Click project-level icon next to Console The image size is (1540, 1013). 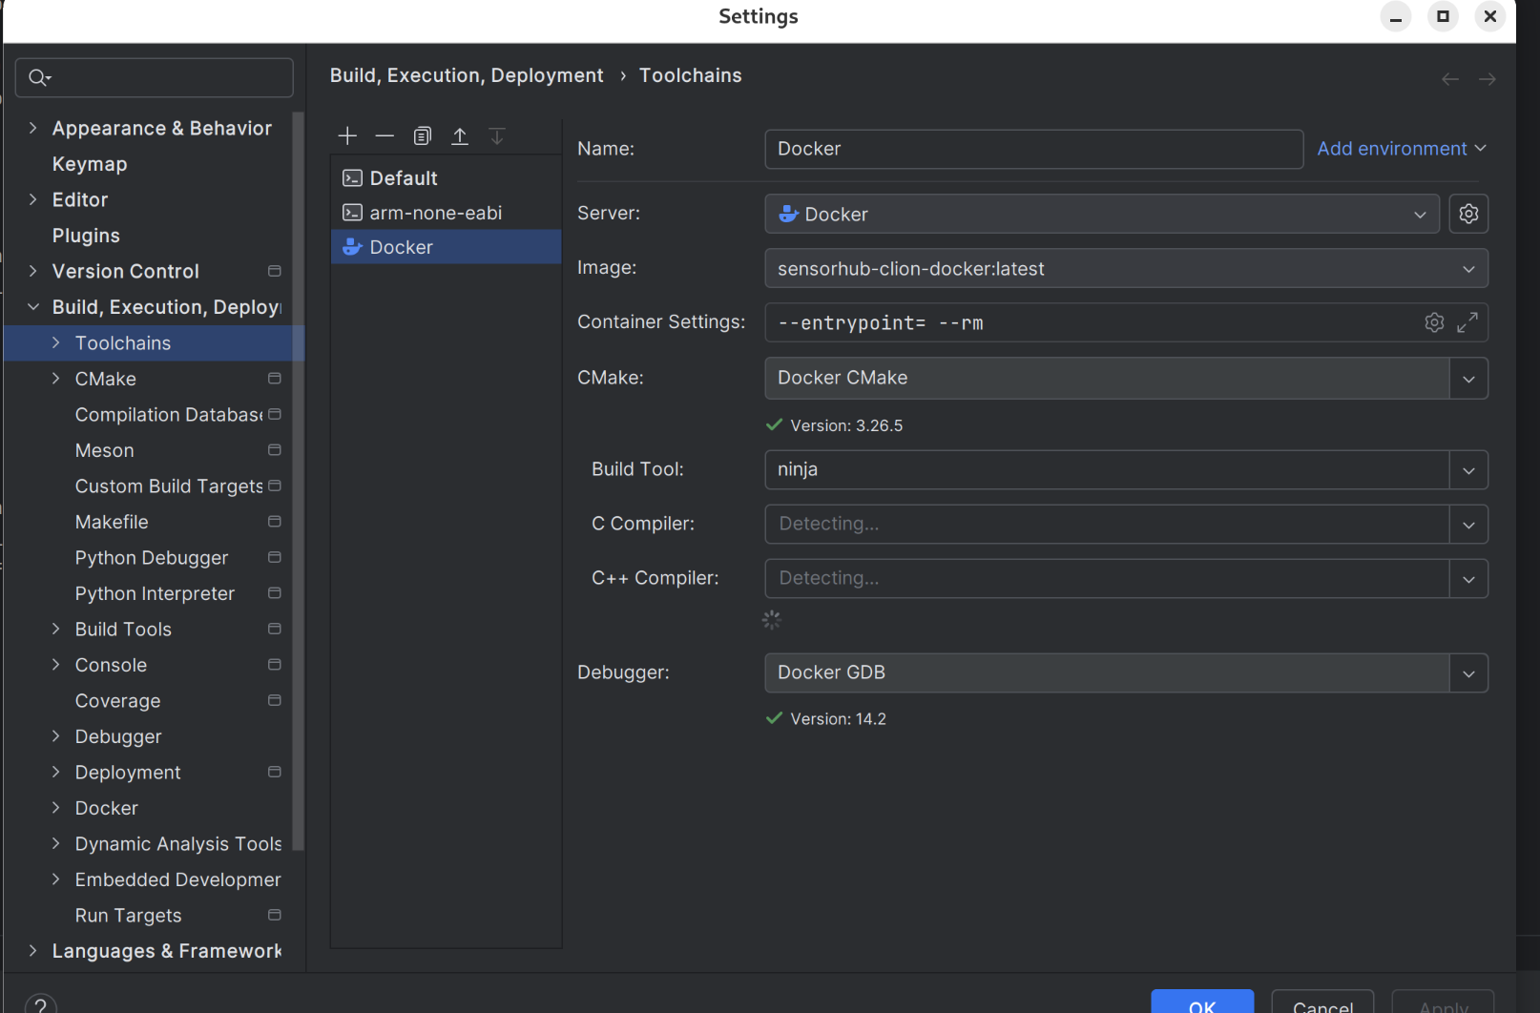point(275,665)
